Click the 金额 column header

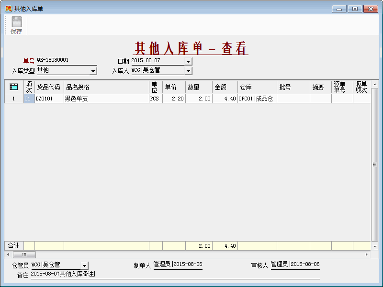(x=225, y=87)
